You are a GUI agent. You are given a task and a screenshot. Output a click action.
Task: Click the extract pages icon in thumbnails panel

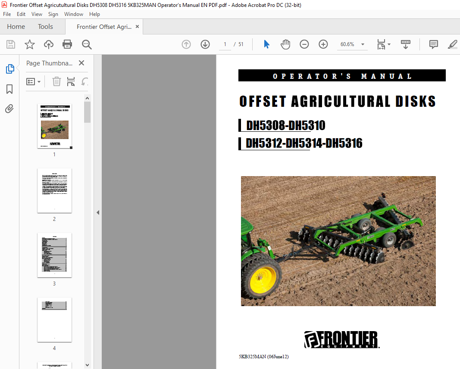[71, 81]
